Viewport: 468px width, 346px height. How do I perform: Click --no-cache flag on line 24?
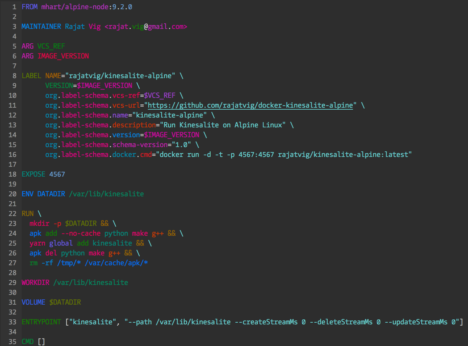click(81, 233)
